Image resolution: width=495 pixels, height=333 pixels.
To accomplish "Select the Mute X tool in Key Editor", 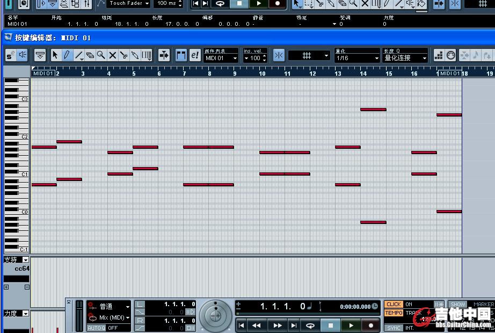I will click(112, 55).
